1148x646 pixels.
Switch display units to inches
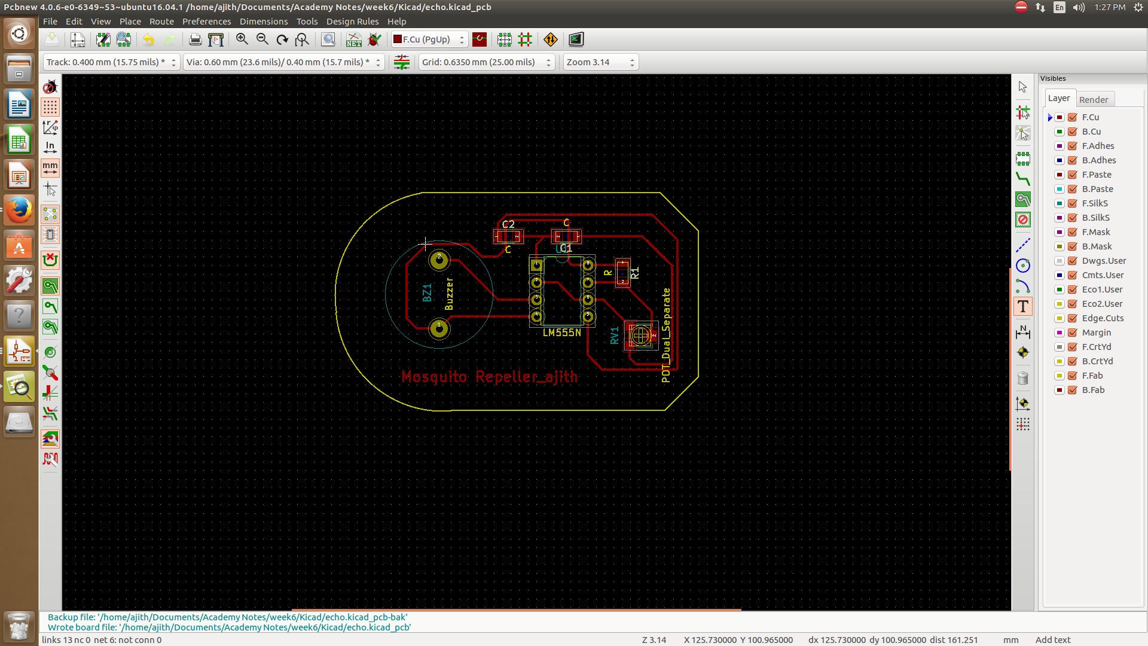(50, 148)
